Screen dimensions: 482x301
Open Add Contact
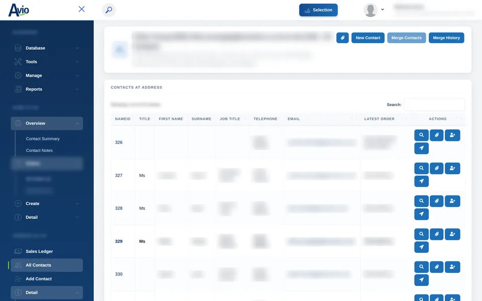tap(47, 279)
